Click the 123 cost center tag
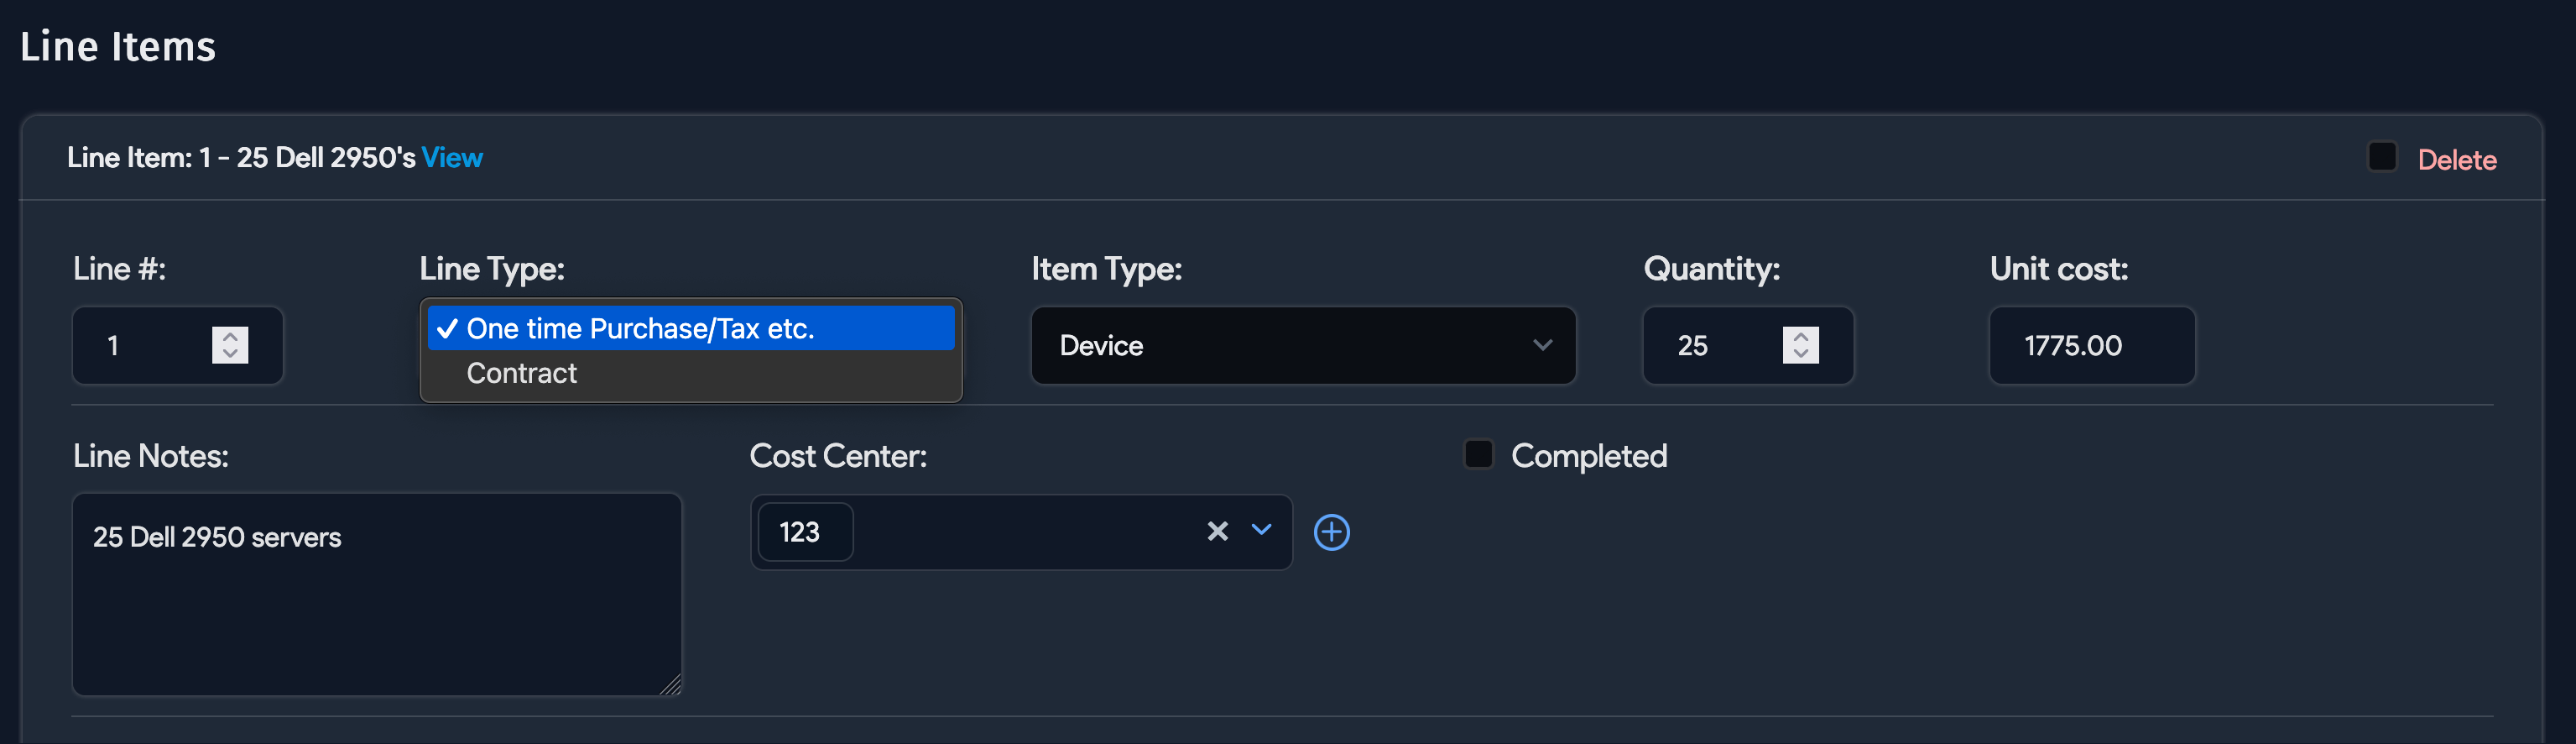Image resolution: width=2576 pixels, height=744 pixels. [804, 532]
